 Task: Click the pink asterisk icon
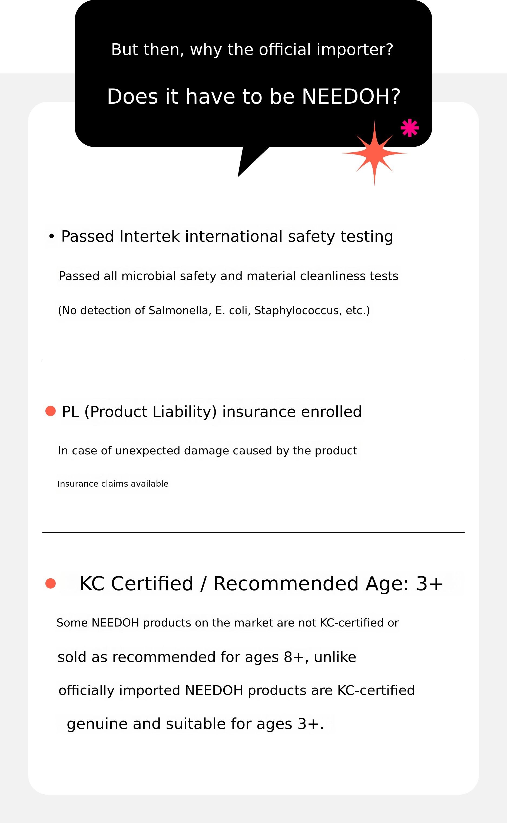(409, 128)
